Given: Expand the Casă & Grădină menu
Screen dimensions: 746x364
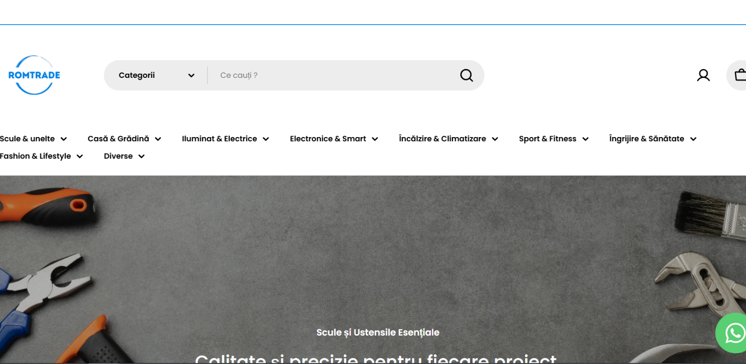Looking at the screenshot, I should point(118,139).
